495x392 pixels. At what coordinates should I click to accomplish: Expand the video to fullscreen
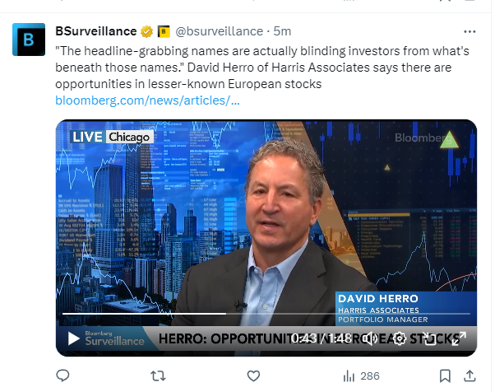pyautogui.click(x=459, y=338)
